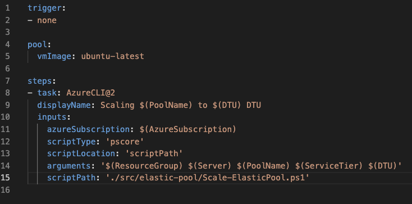412x204 pixels.
Task: Click empty line 16 in editor
Action: pos(210,190)
